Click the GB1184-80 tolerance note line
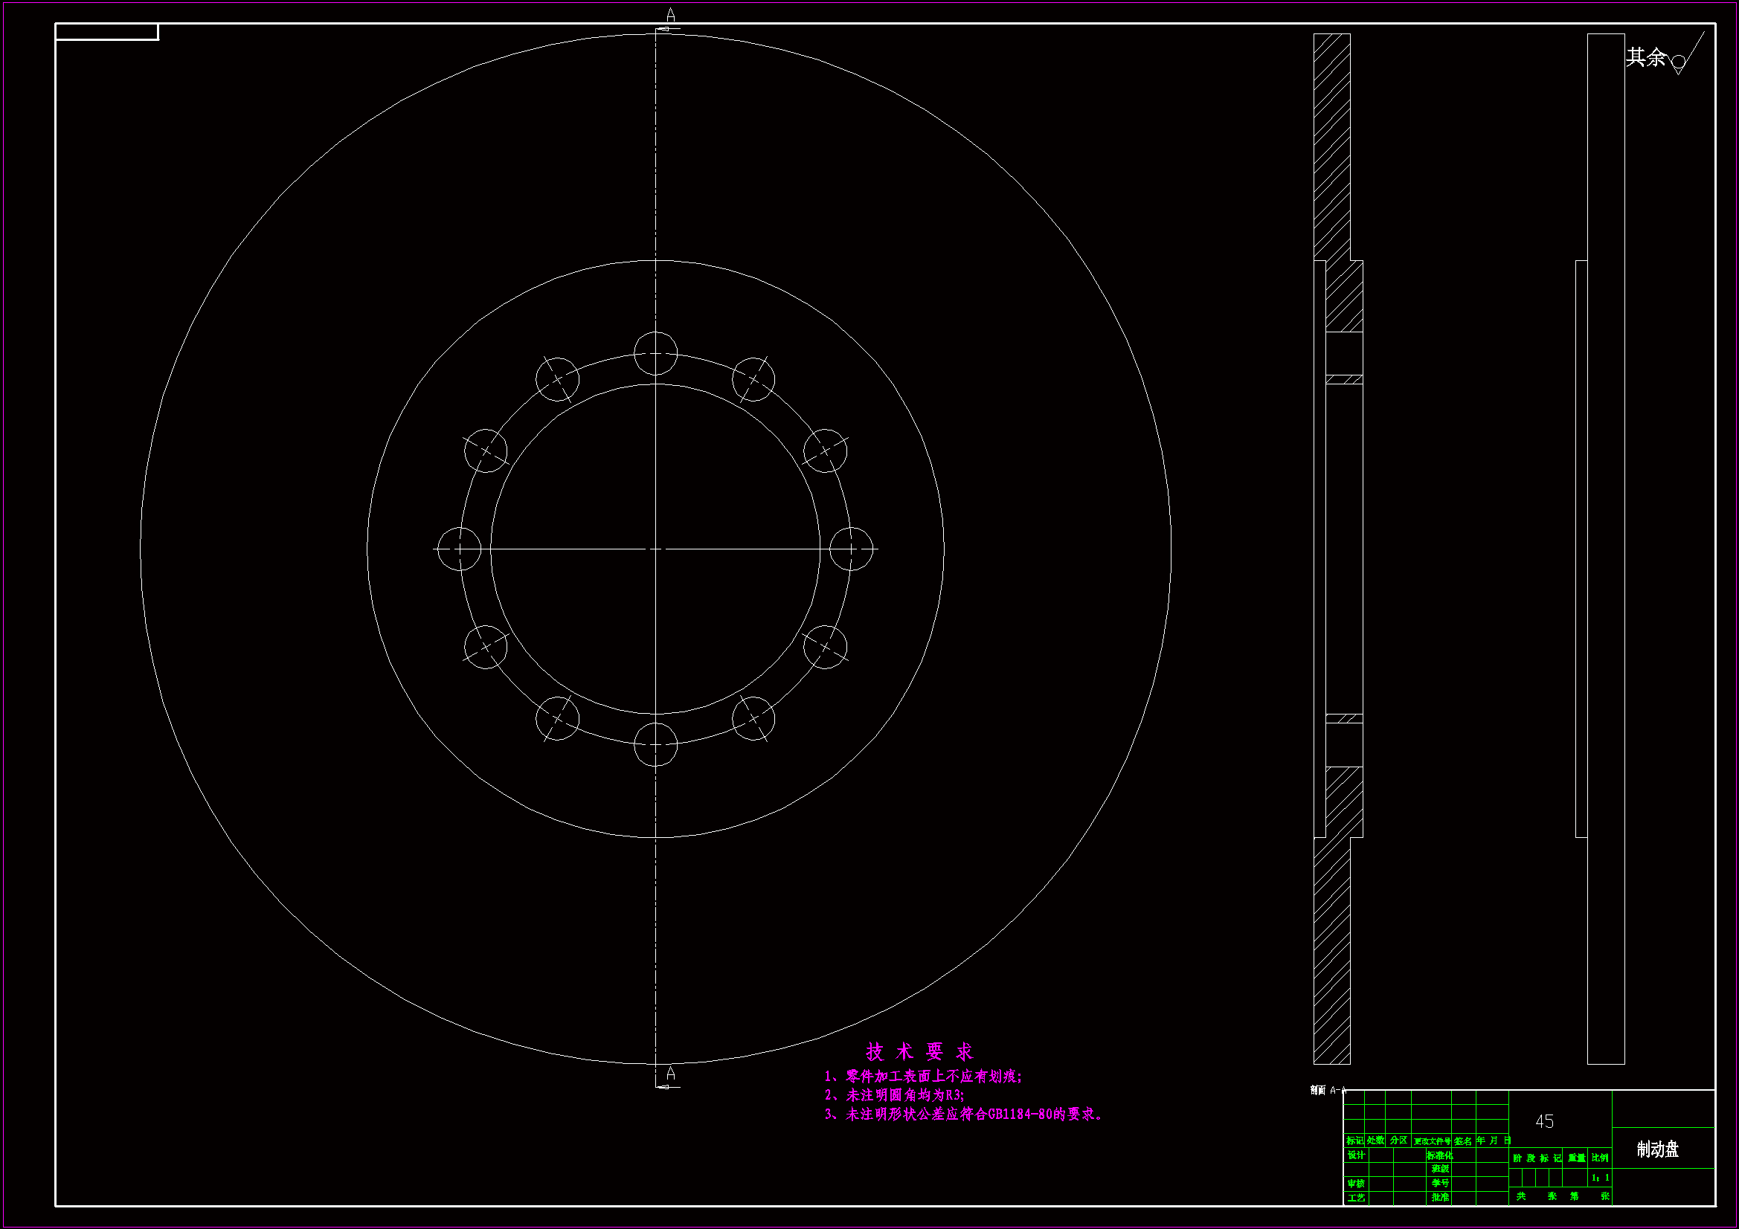Screen dimensions: 1739x1229 (963, 1115)
